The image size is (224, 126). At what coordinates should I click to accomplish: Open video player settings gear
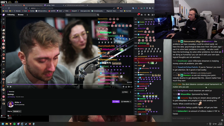124,86
